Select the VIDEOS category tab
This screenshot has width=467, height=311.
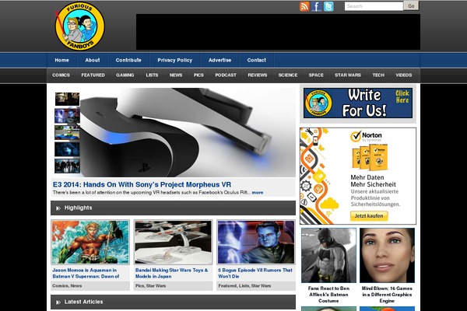403,75
